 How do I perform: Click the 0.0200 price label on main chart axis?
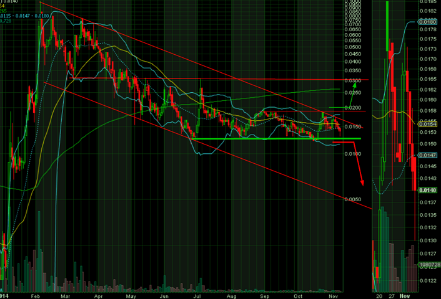(x=353, y=108)
